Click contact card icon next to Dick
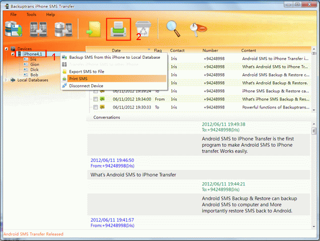 [x=26, y=69]
